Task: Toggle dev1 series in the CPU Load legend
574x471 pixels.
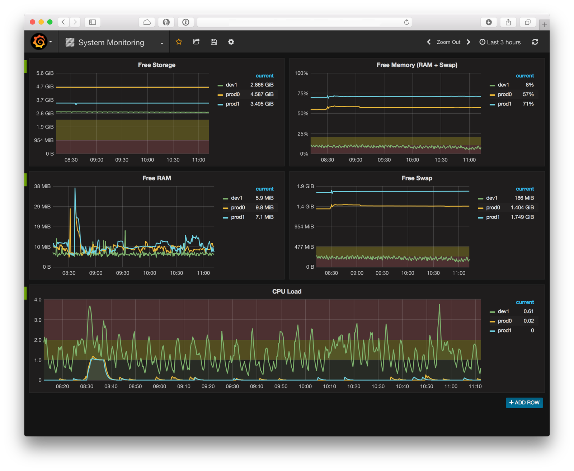Action: (x=503, y=311)
